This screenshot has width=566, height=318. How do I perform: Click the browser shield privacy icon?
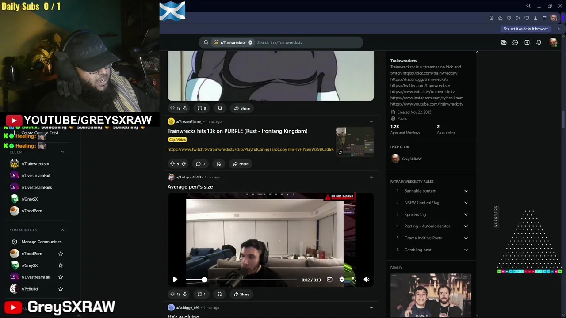pyautogui.click(x=509, y=18)
